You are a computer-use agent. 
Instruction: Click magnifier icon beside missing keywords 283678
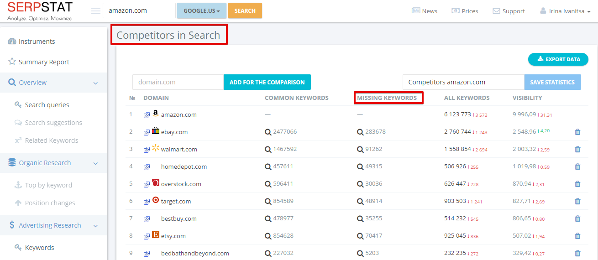click(x=360, y=132)
